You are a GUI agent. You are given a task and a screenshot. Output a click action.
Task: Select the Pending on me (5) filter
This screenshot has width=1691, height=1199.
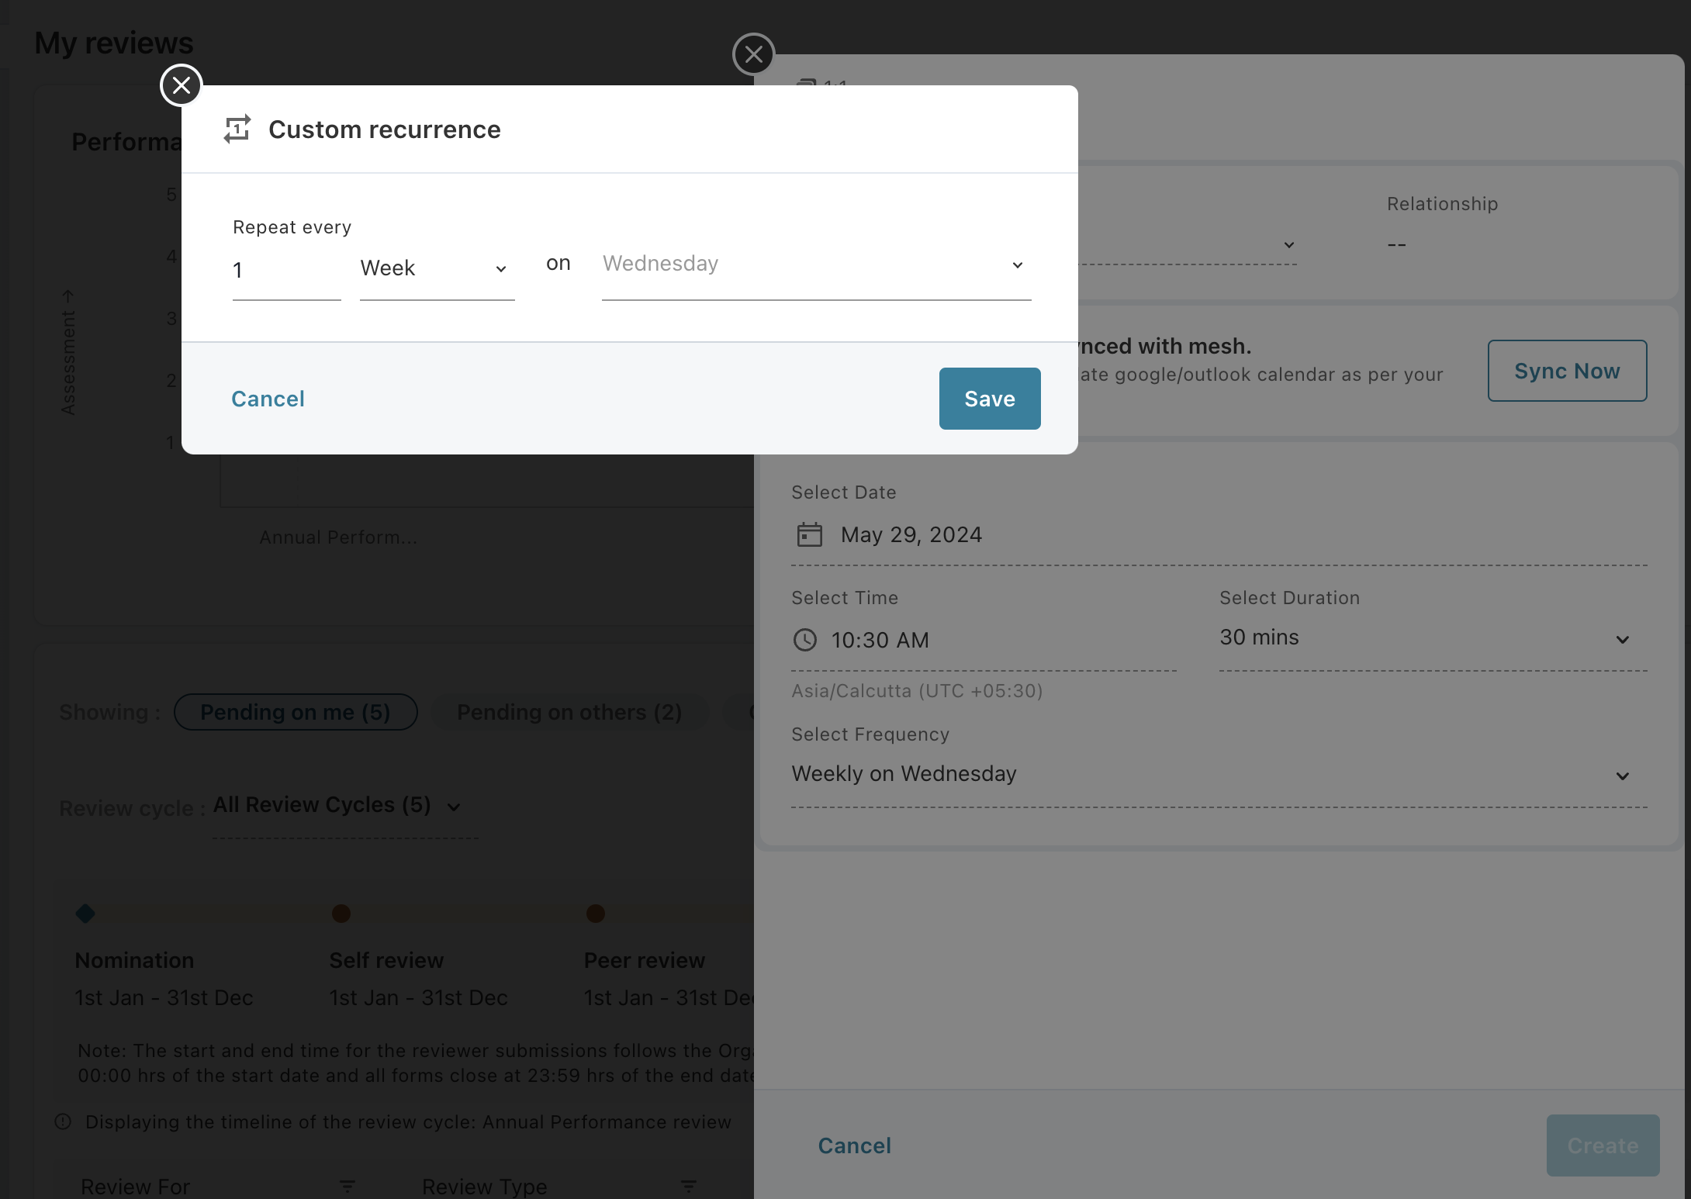(x=296, y=712)
